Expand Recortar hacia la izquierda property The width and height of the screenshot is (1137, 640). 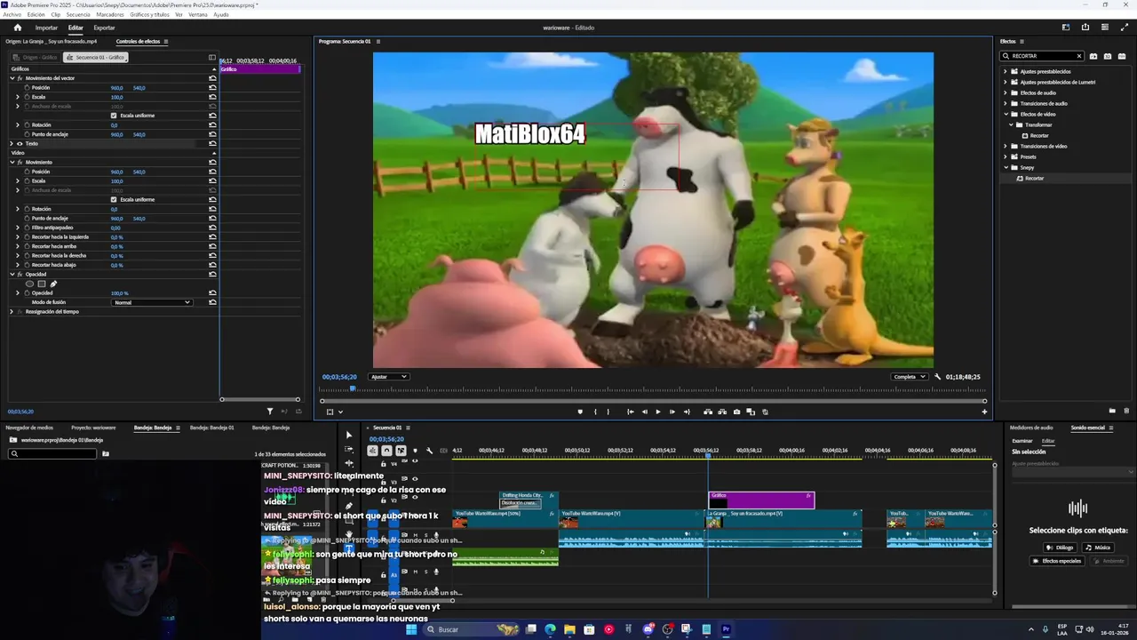click(18, 237)
